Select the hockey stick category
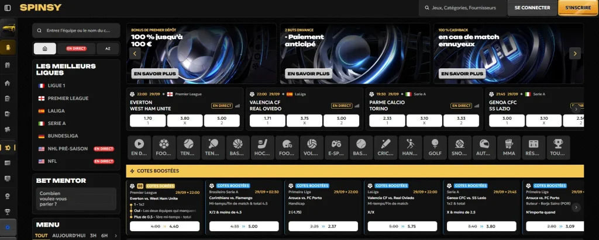This screenshot has height=240, width=599. click(263, 147)
